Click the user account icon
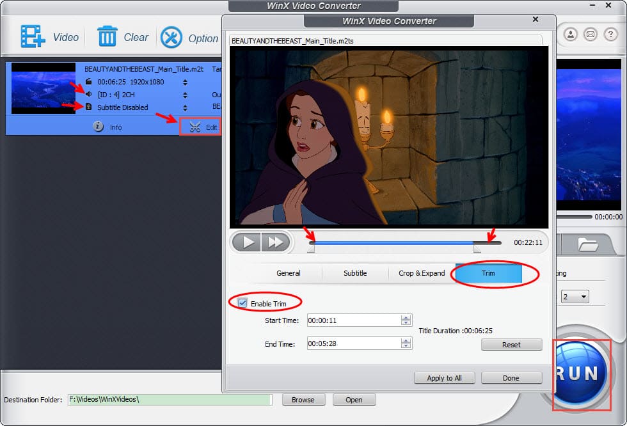The height and width of the screenshot is (426, 627). (x=571, y=35)
